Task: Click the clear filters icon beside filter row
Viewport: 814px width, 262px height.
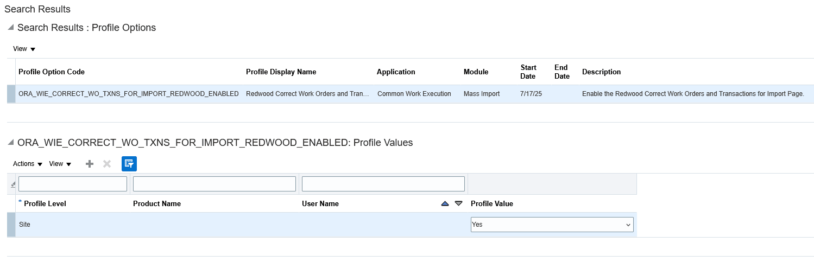Action: pos(13,184)
